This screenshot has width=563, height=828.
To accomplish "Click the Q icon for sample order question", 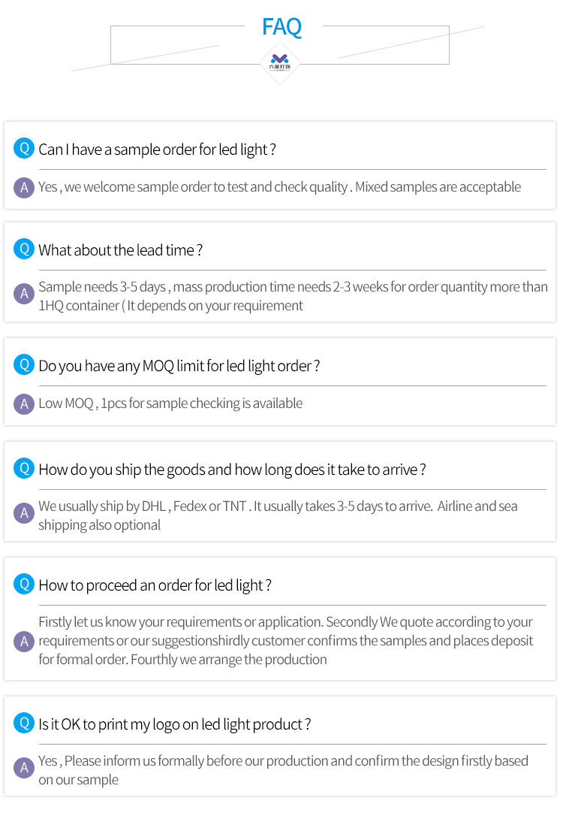I will (x=24, y=148).
